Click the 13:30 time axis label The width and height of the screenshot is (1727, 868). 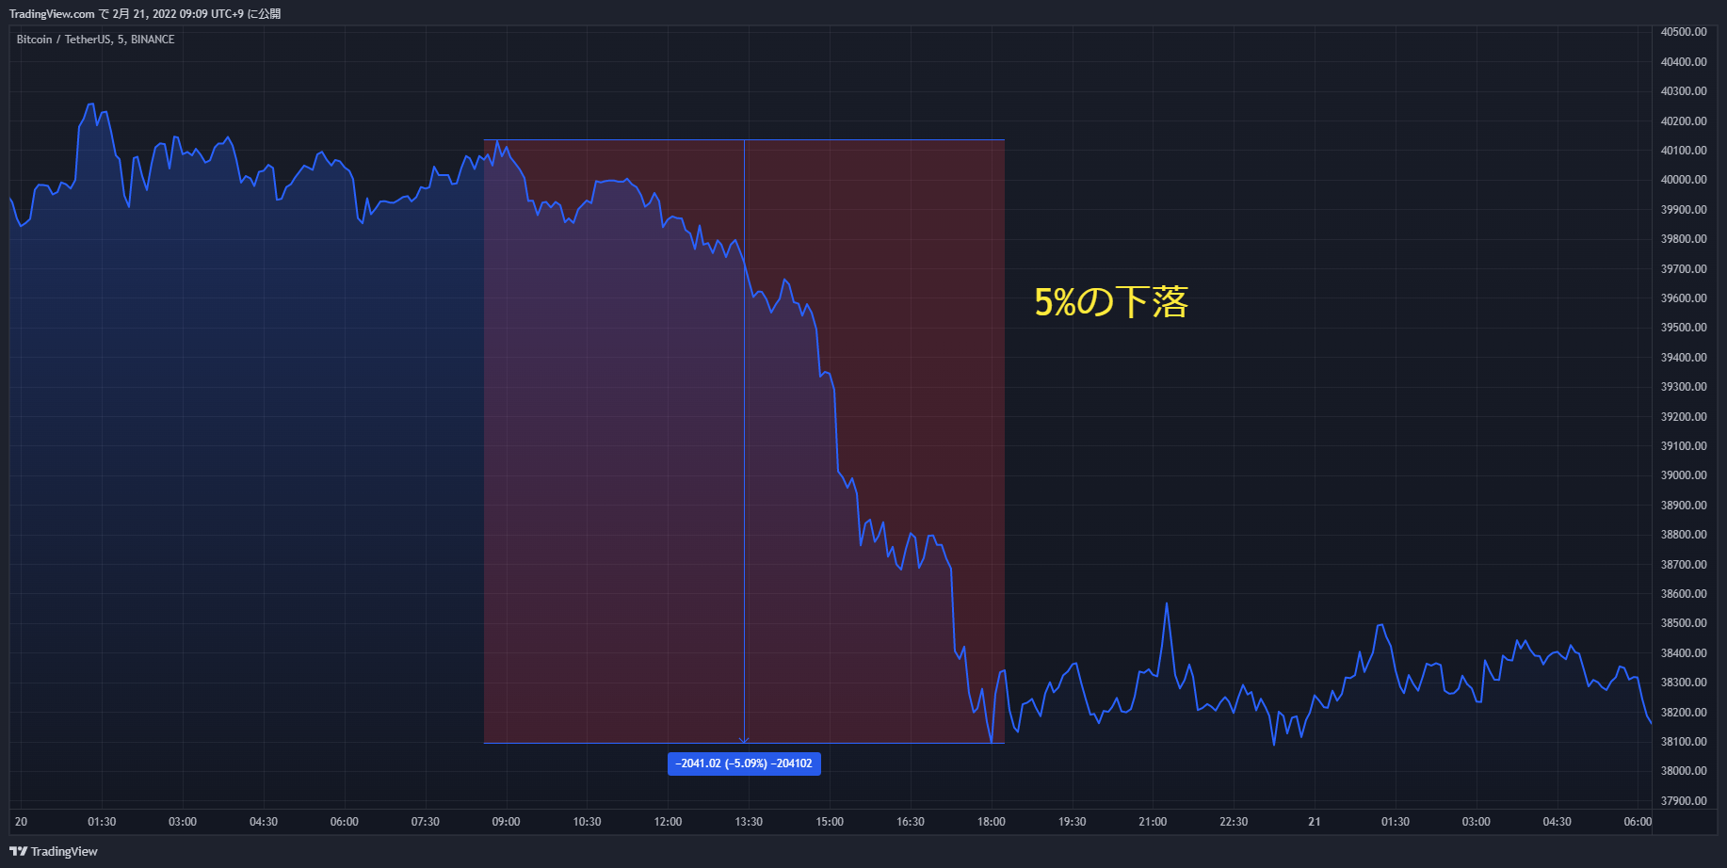(749, 822)
